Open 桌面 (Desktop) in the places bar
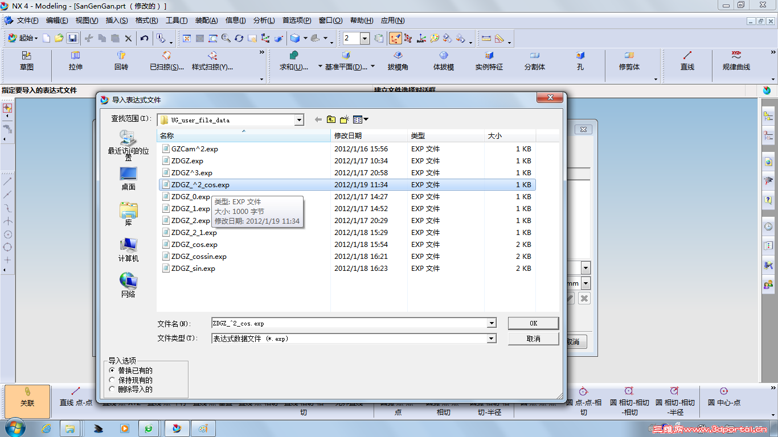Image resolution: width=778 pixels, height=437 pixels. (x=128, y=178)
